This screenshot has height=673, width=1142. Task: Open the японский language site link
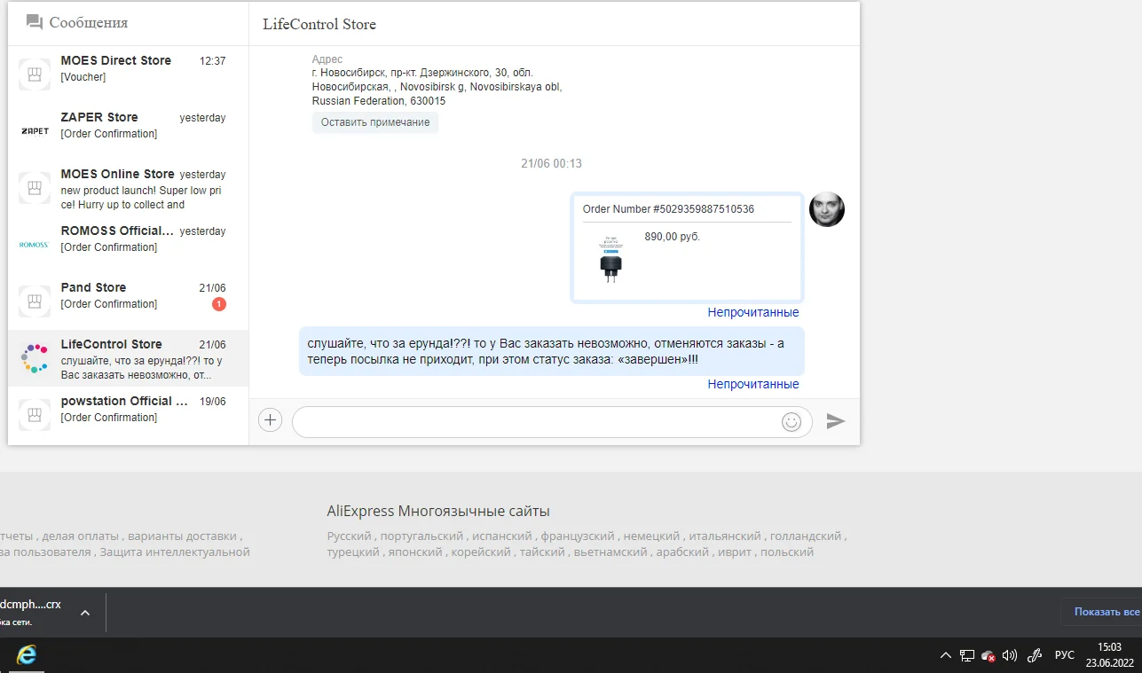click(414, 552)
